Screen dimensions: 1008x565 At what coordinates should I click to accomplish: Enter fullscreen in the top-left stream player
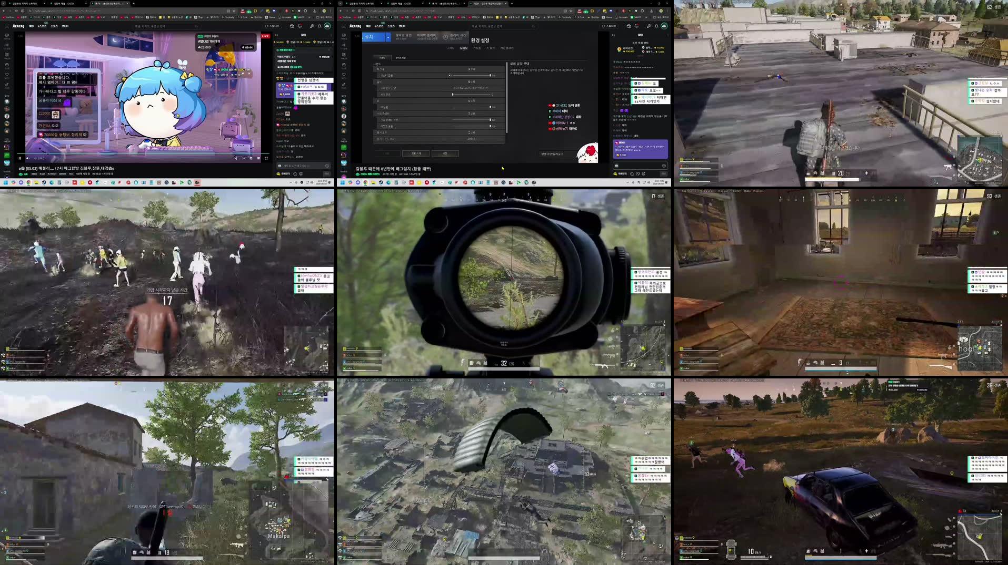pyautogui.click(x=266, y=158)
